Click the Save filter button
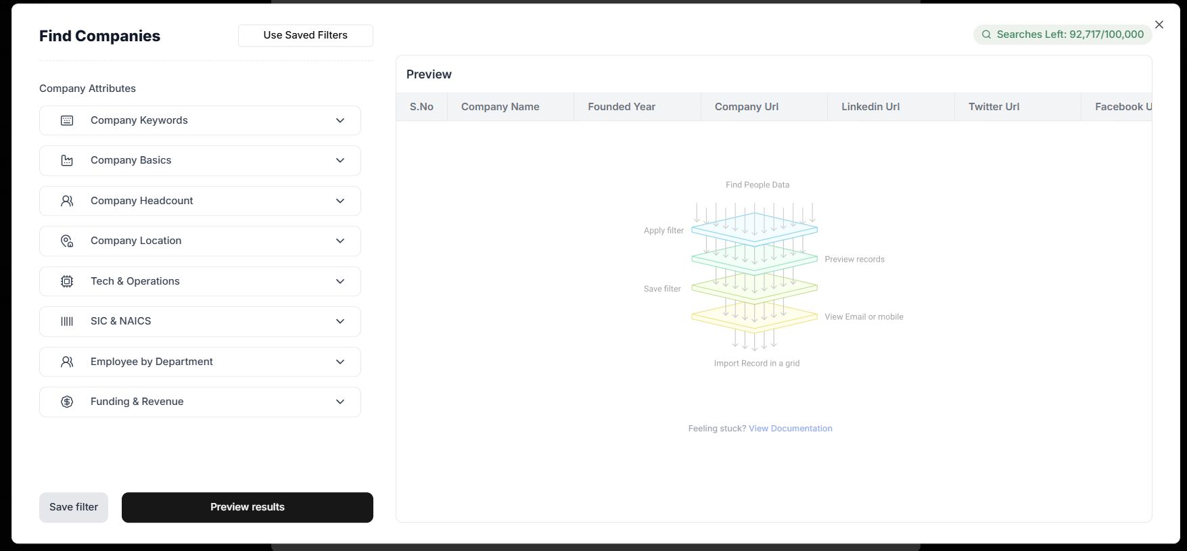Image resolution: width=1187 pixels, height=551 pixels. coord(74,507)
